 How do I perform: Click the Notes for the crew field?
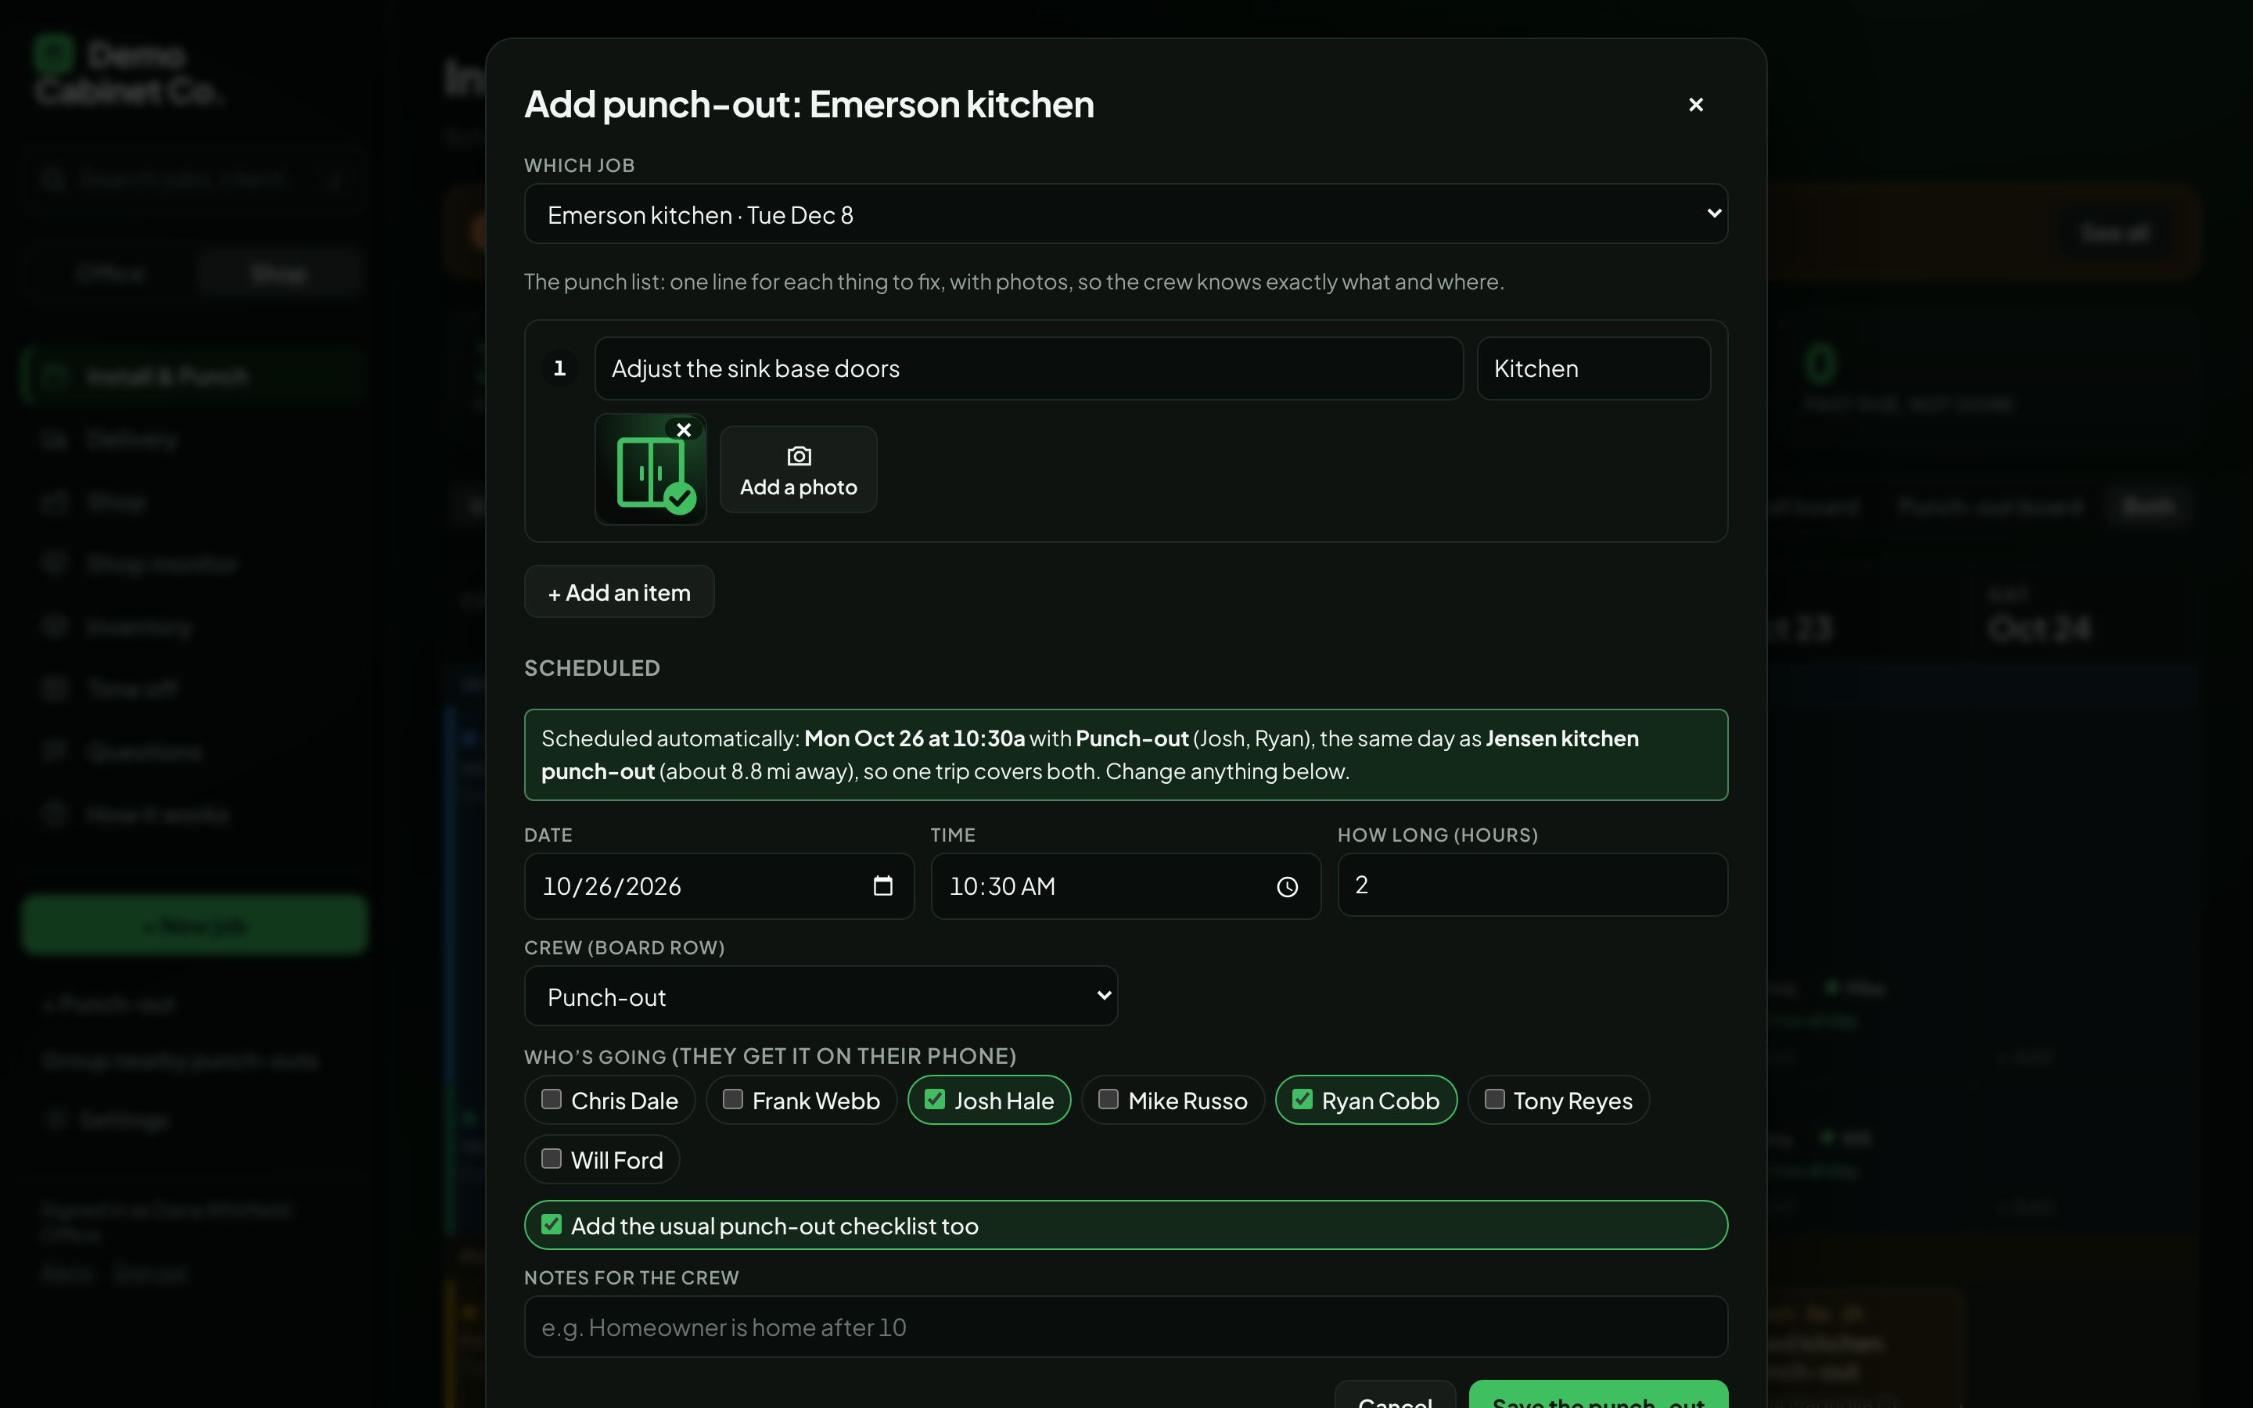click(1126, 1327)
